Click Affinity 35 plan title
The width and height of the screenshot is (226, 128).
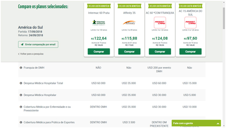point(129,13)
